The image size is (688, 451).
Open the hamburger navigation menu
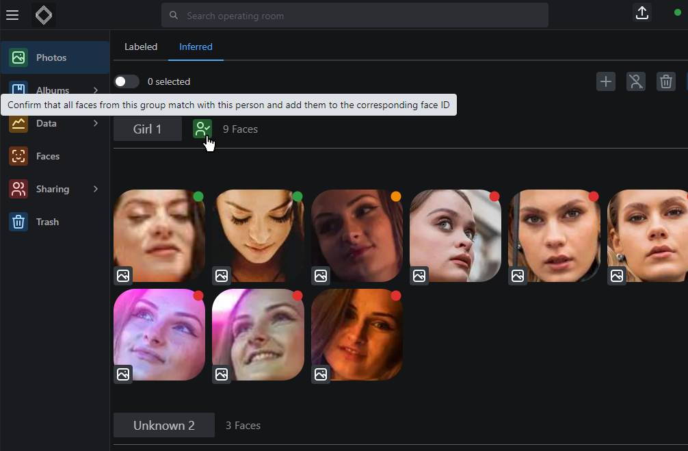12,15
